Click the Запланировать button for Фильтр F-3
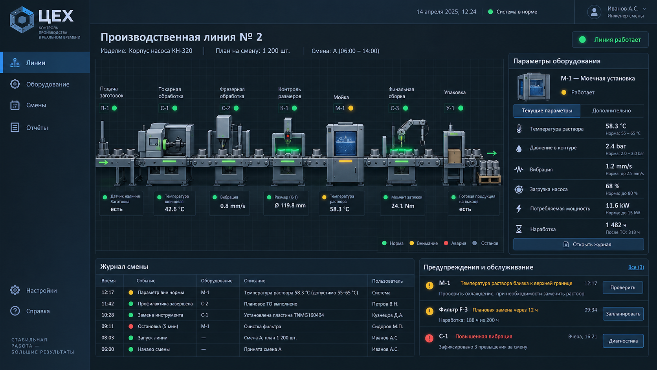This screenshot has height=370, width=657. (x=623, y=314)
